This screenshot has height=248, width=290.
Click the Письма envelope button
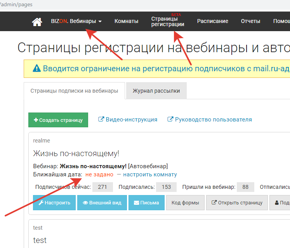click(x=146, y=202)
